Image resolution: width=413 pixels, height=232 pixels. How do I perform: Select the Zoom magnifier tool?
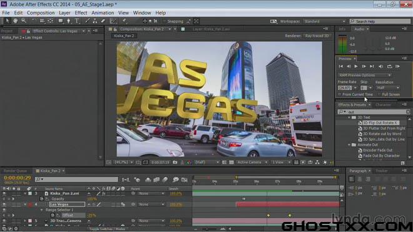(23, 21)
